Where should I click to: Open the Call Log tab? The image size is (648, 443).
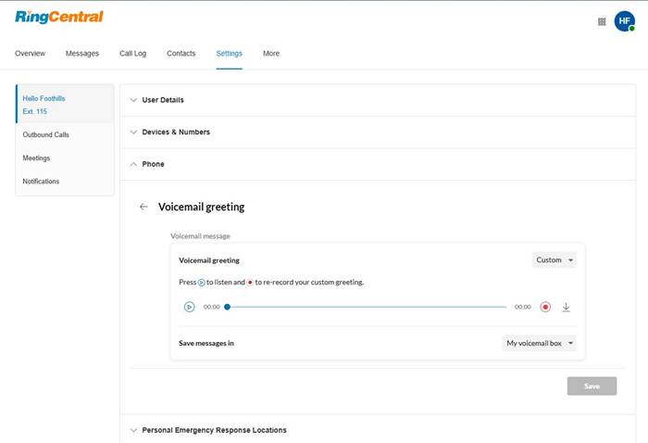pos(133,54)
